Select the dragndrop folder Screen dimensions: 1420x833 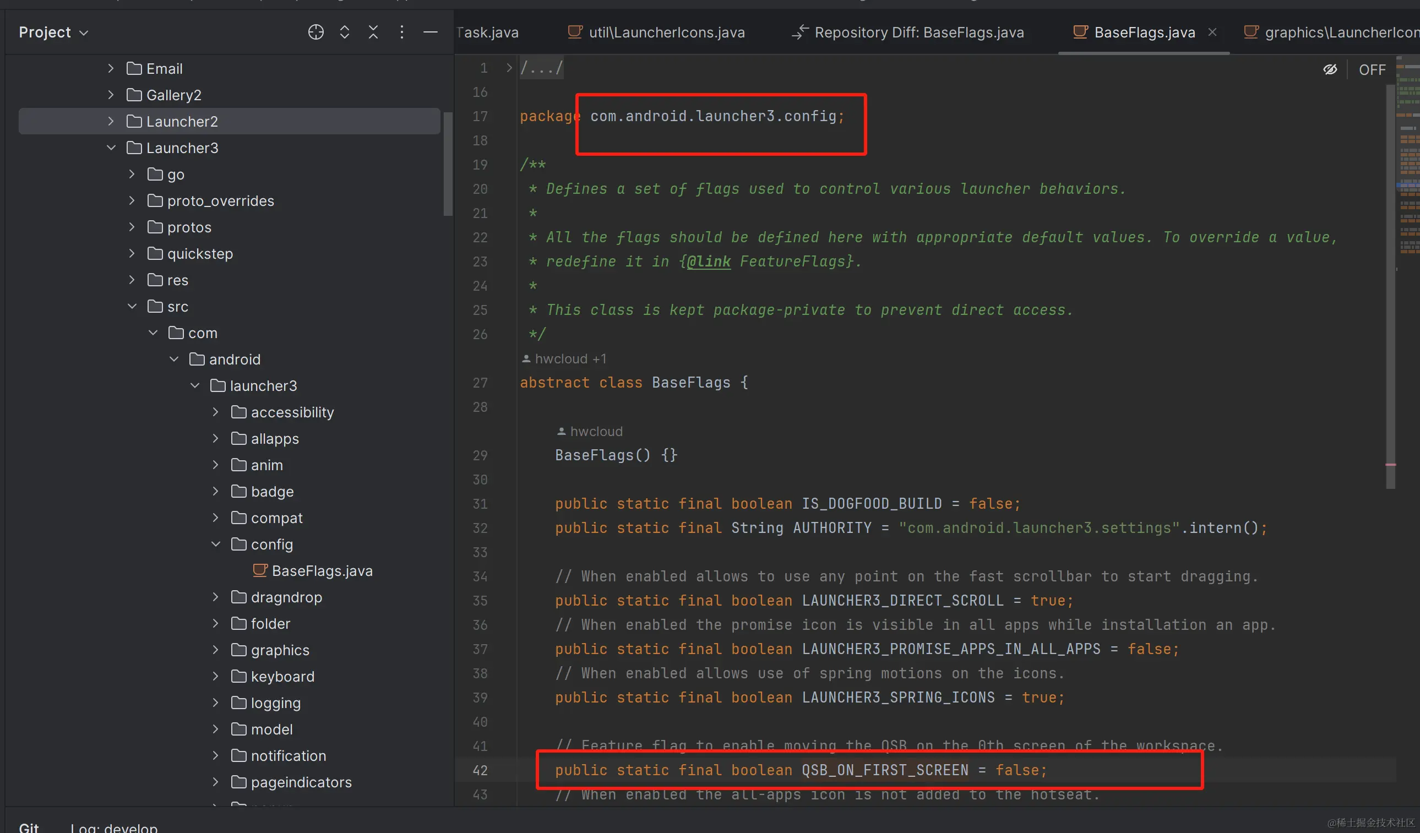point(276,597)
